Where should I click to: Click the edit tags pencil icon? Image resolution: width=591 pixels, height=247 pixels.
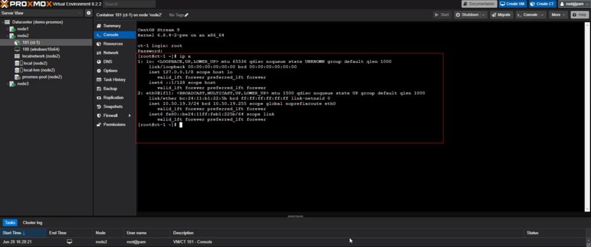click(186, 14)
